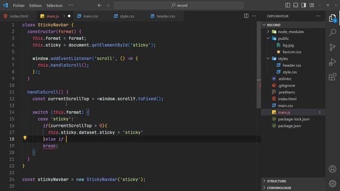Open the Sélection menu

54,5
